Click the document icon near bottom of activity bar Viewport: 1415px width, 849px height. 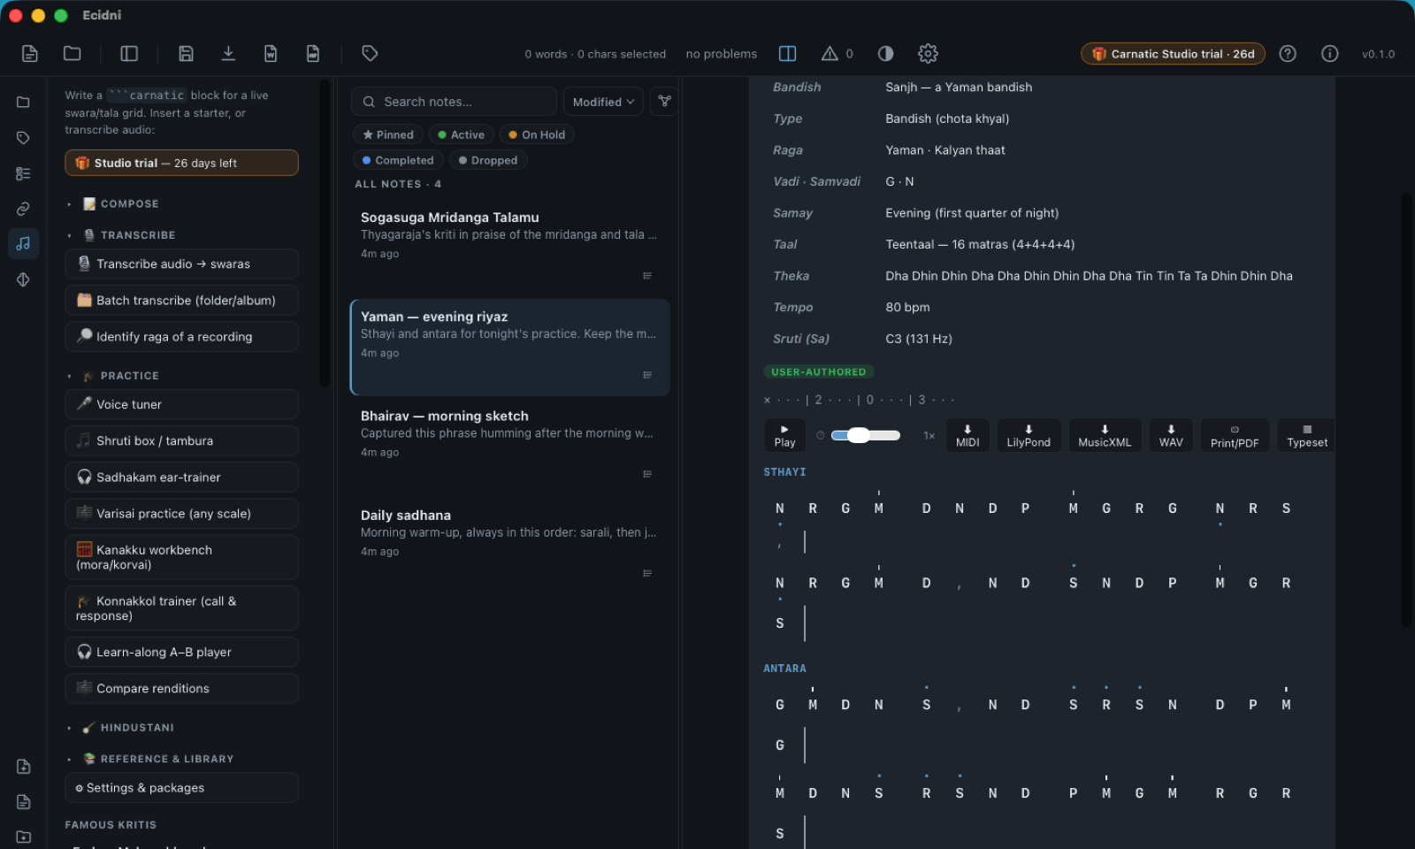click(x=23, y=802)
